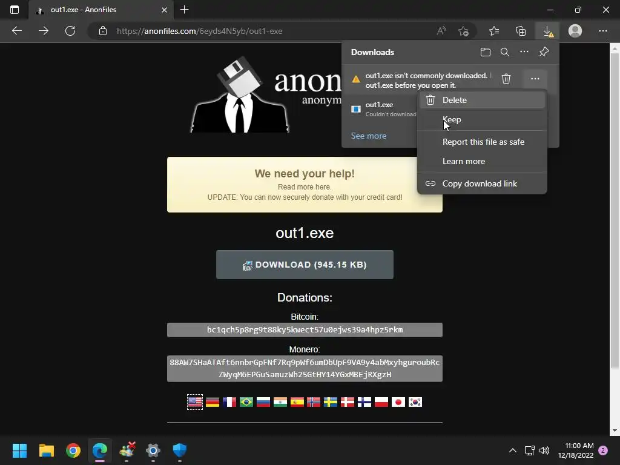
Task: Choose Learn more menu entry
Action: pos(483,161)
